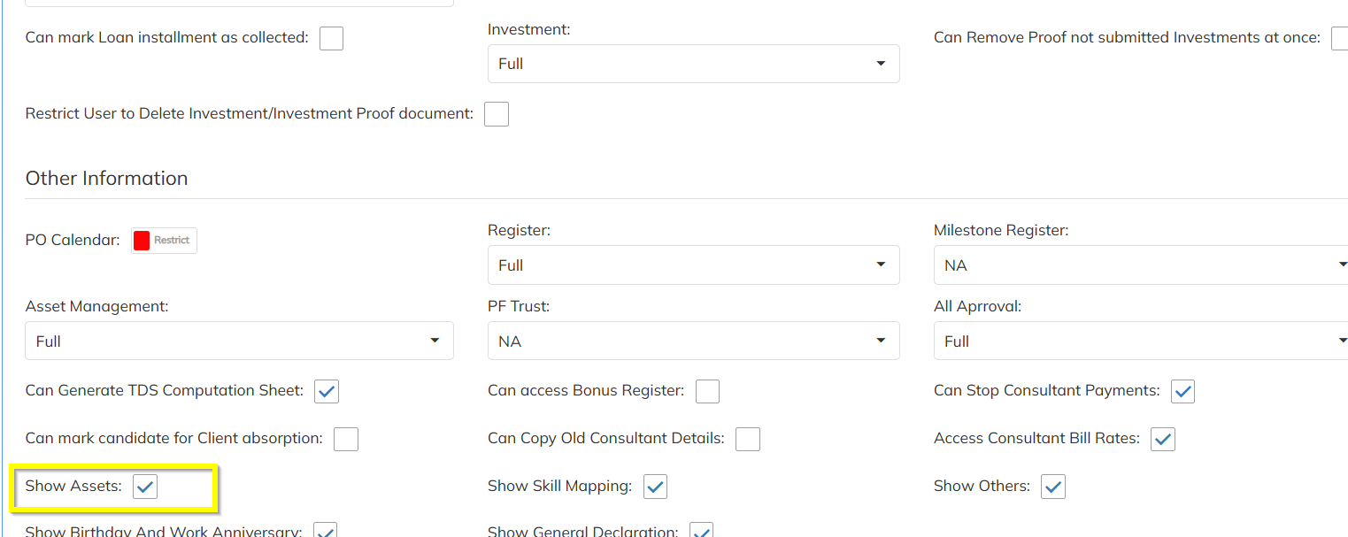Disable Can Stop Consultant Payments option

click(x=1182, y=391)
